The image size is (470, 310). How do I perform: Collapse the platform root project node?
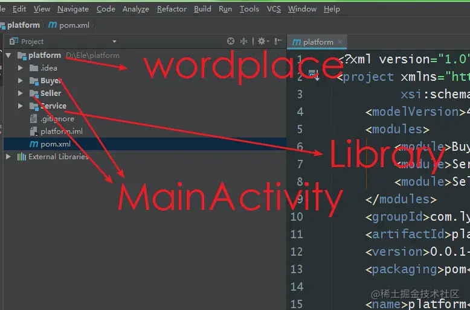tap(8, 55)
